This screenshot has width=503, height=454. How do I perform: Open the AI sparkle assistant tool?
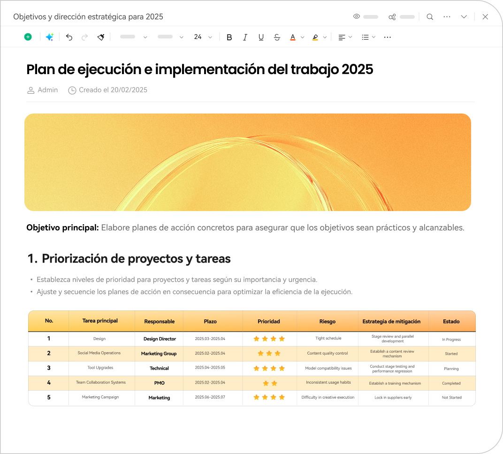coord(49,37)
